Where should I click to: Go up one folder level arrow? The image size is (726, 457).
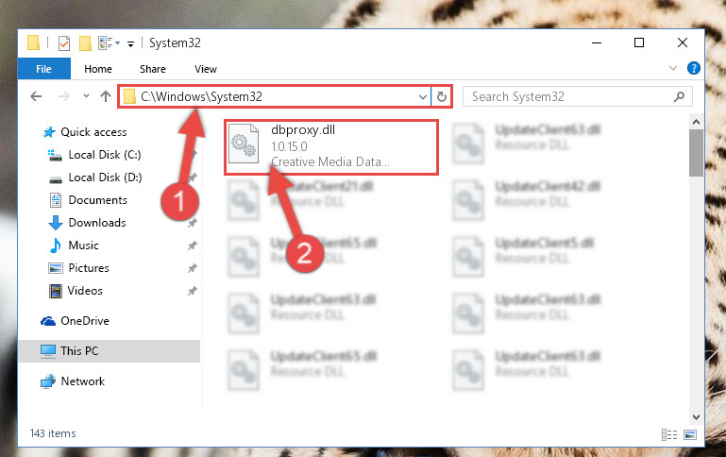click(x=106, y=96)
